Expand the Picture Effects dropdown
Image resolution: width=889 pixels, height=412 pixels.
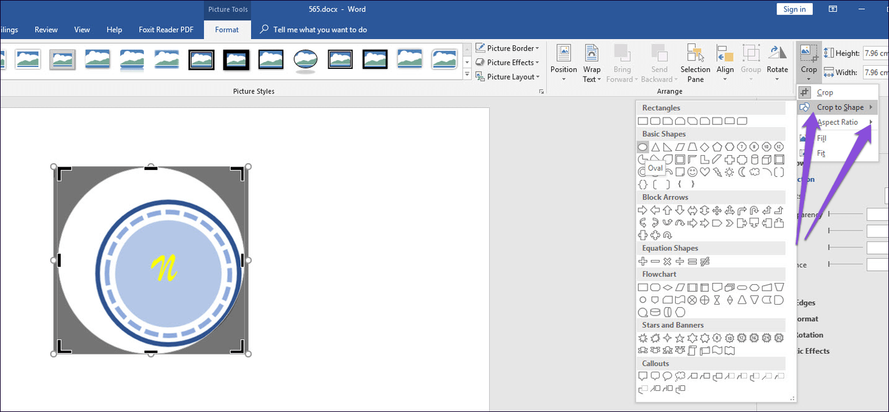coord(508,63)
